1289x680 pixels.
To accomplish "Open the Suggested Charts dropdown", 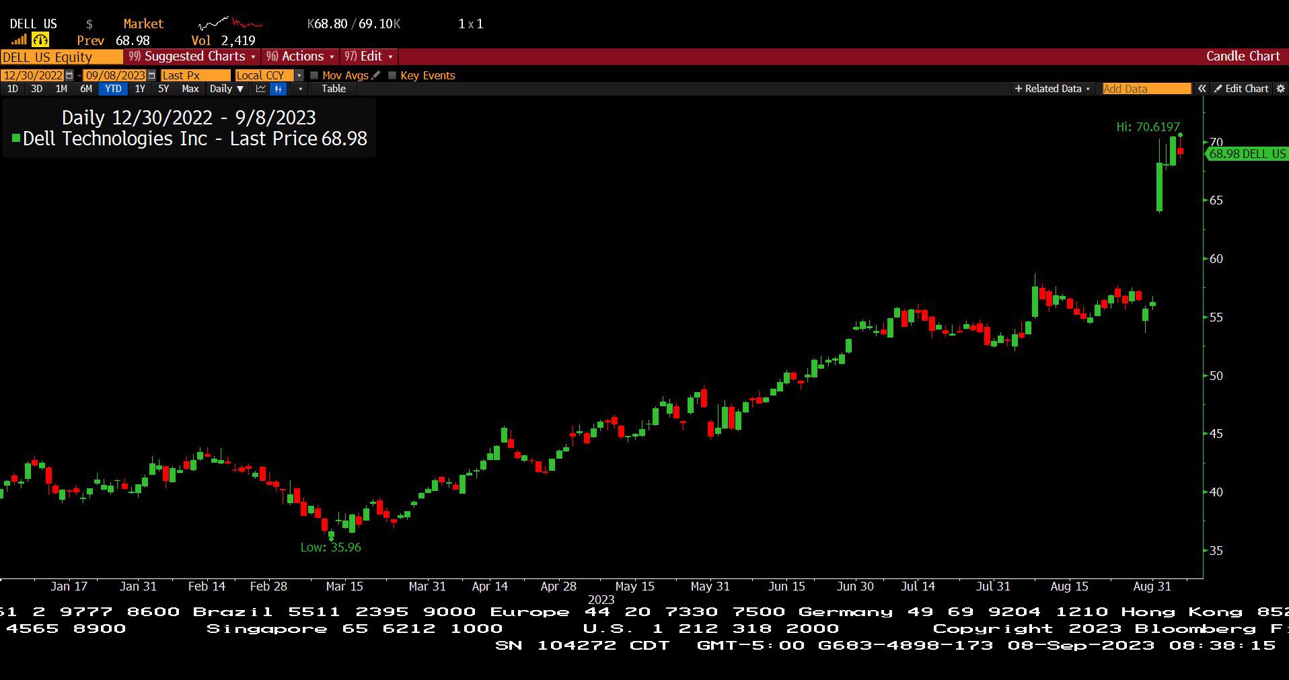I will pyautogui.click(x=192, y=56).
